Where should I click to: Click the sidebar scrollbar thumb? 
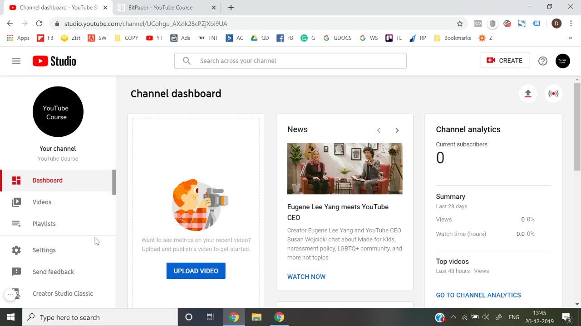click(114, 182)
